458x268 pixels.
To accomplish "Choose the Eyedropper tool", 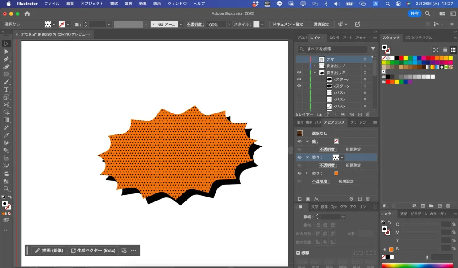I will (x=6, y=135).
